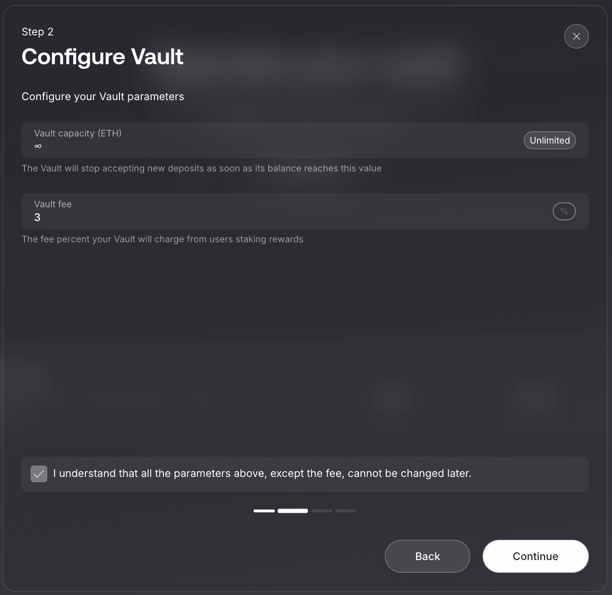
Task: Close the Configure Vault dialog
Action: 576,36
